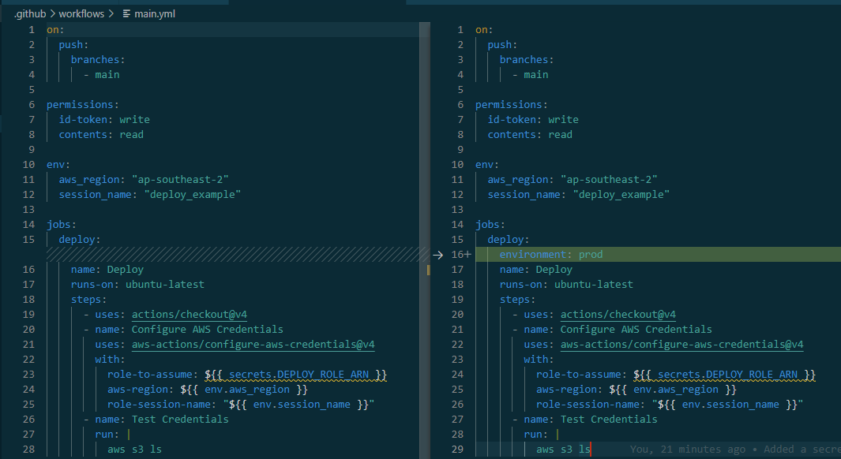Click '- main' entry in the original pane
Image resolution: width=841 pixels, height=459 pixels.
coord(101,74)
